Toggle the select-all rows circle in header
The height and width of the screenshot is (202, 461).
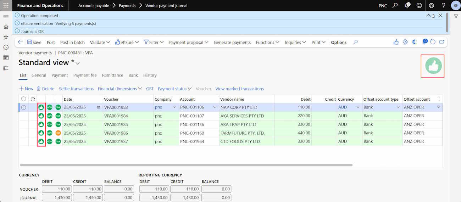coord(23,99)
